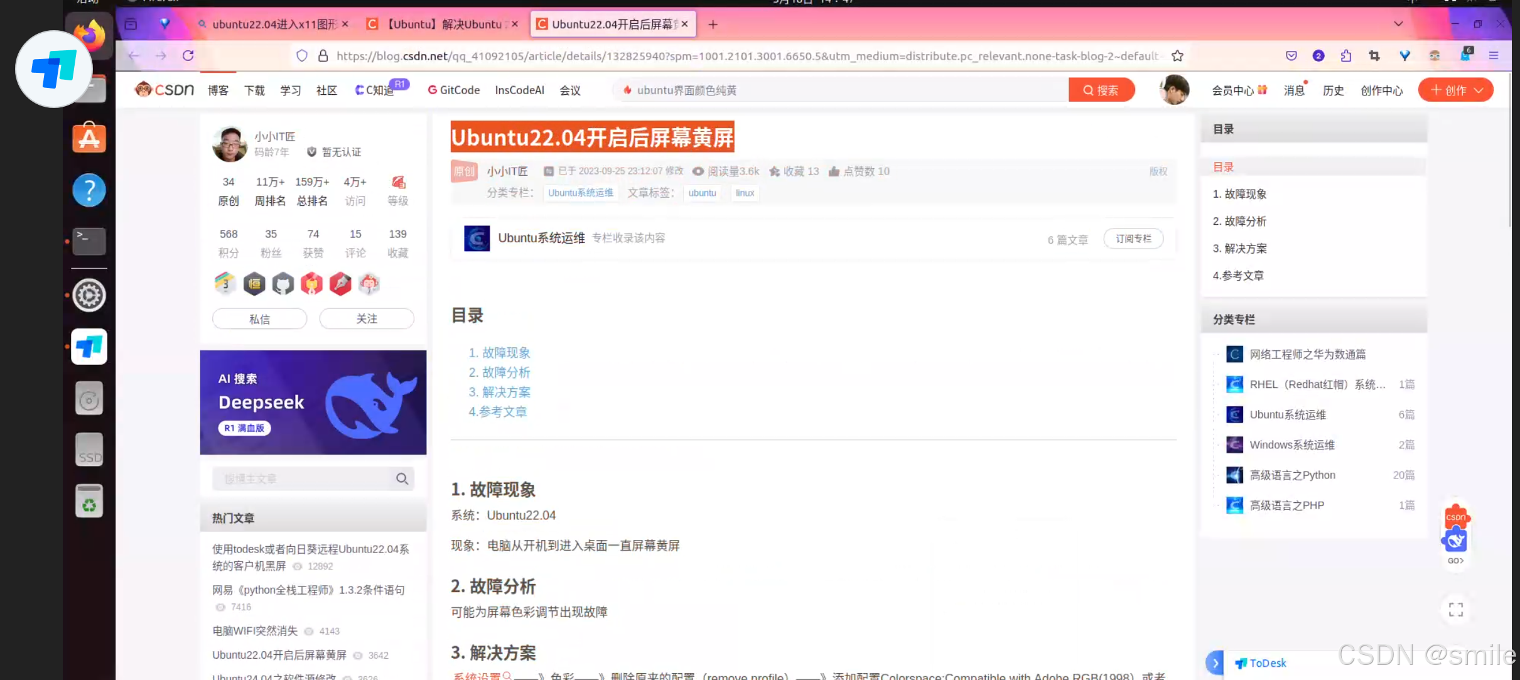
Task: Switch to the 【Ubuntu】解决Ubuntu browser tab
Action: pos(443,24)
